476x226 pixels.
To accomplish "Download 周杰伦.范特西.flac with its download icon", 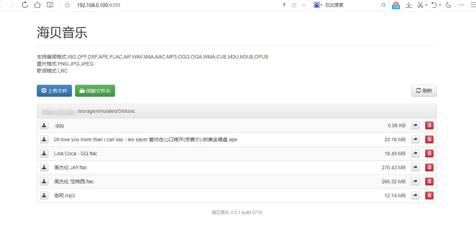I will point(44,182).
